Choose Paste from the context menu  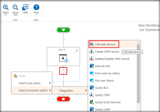coord(32,76)
